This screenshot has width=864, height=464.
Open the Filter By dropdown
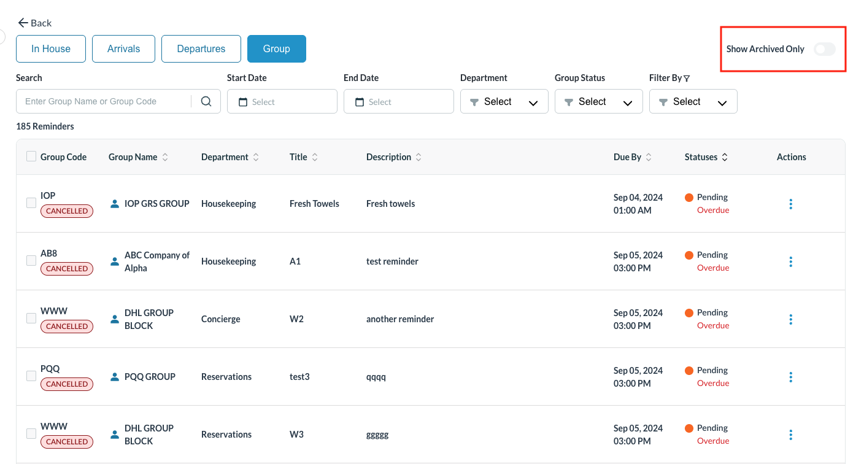tap(693, 102)
